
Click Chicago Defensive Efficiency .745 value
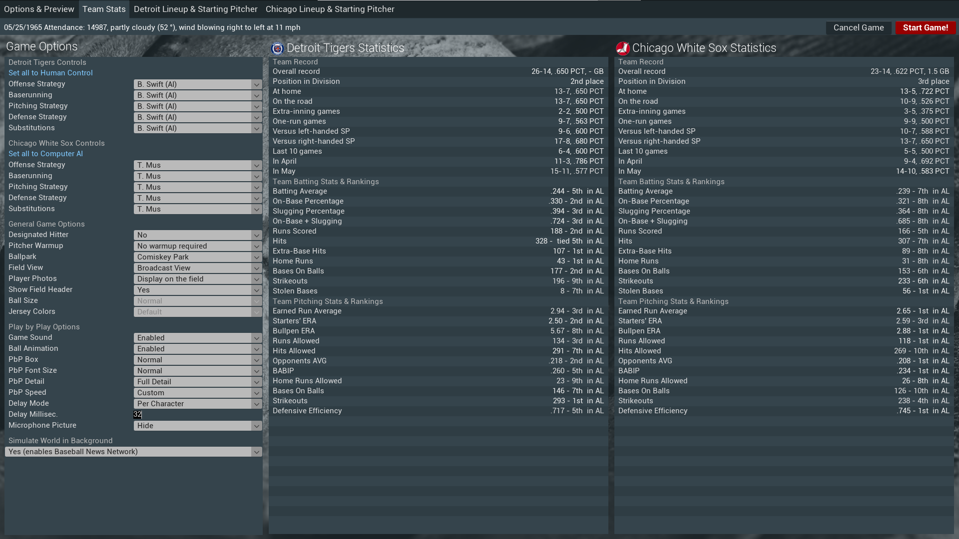pyautogui.click(x=923, y=411)
